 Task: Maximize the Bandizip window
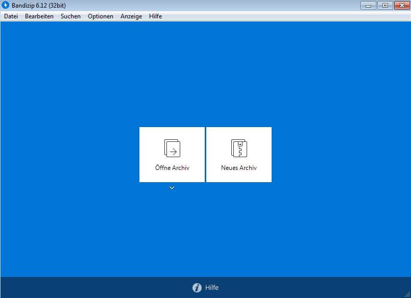pos(385,5)
